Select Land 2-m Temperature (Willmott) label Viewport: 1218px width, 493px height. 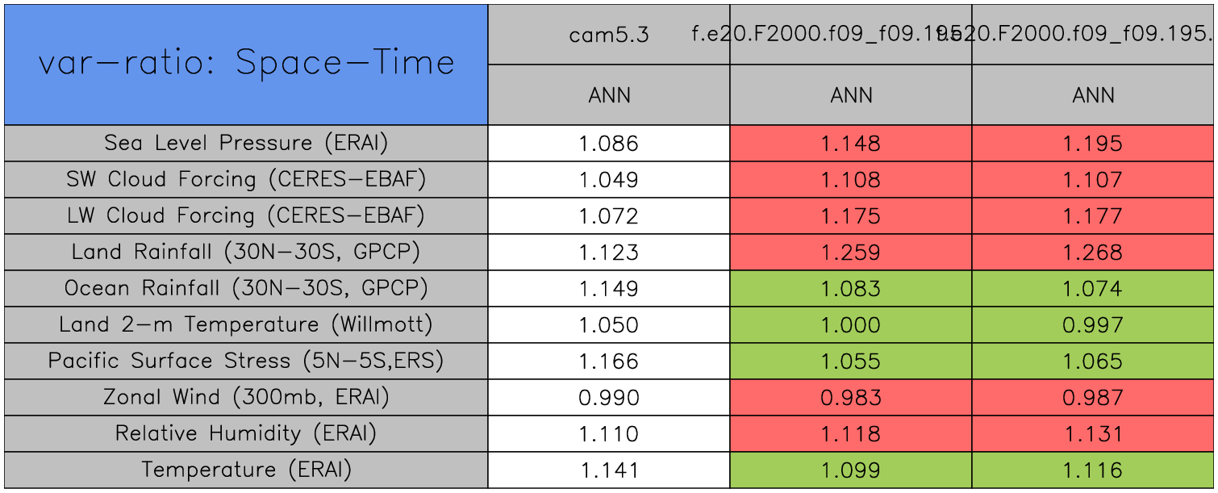click(246, 324)
